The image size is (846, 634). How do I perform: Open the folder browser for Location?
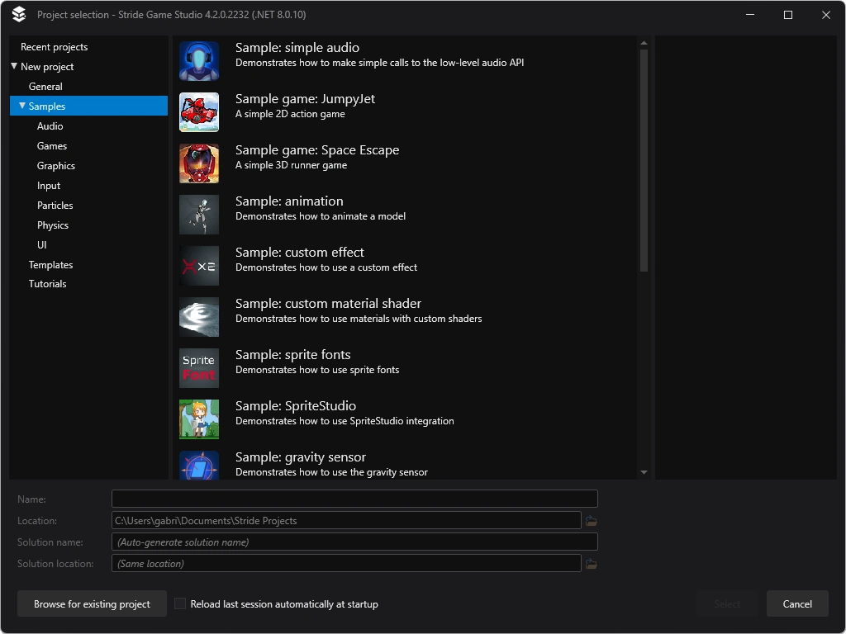click(592, 520)
